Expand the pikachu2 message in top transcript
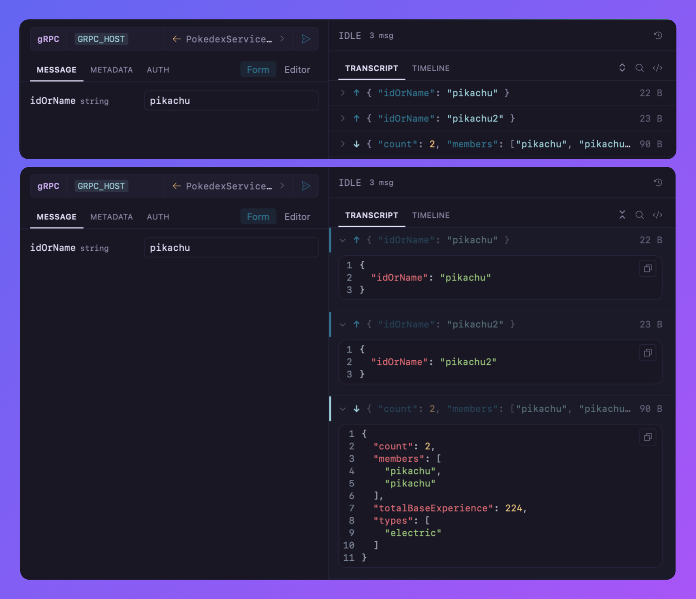696x599 pixels. tap(343, 118)
